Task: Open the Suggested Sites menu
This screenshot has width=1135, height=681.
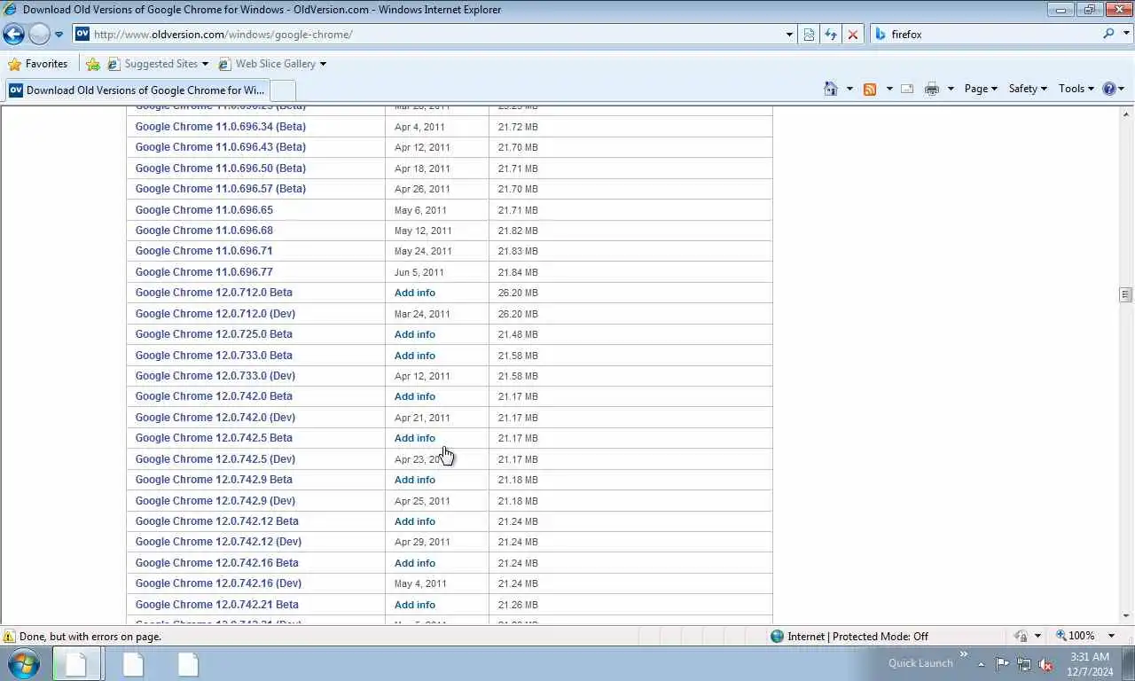Action: [157, 64]
